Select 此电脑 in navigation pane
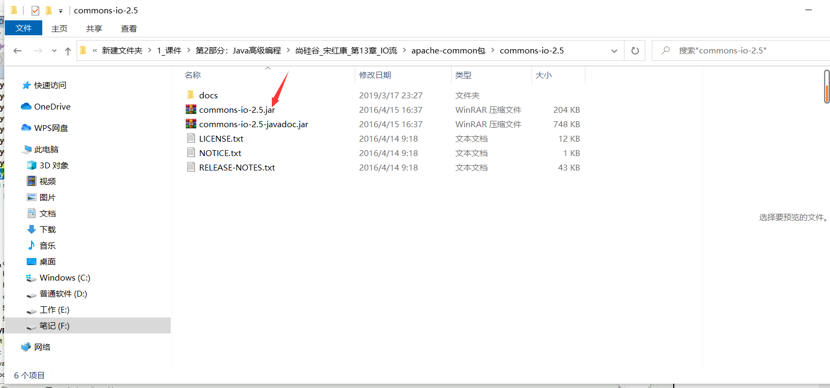The width and height of the screenshot is (830, 388). (x=40, y=149)
